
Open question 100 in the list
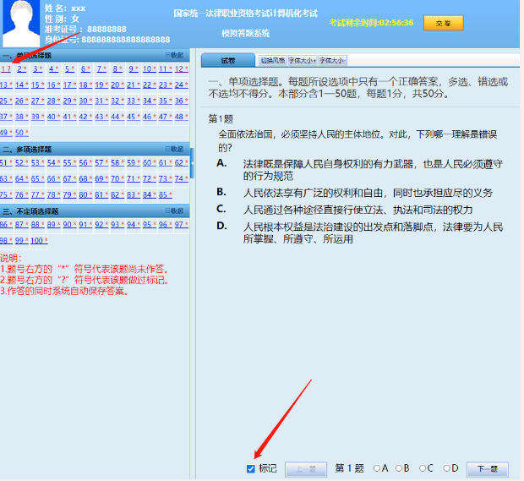(x=38, y=240)
